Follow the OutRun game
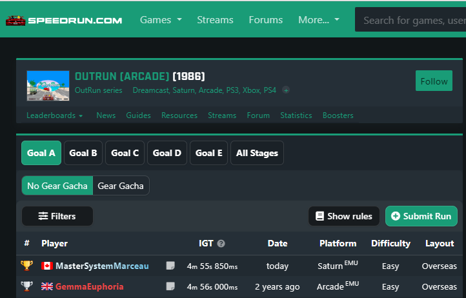This screenshot has height=298, width=466. [434, 81]
